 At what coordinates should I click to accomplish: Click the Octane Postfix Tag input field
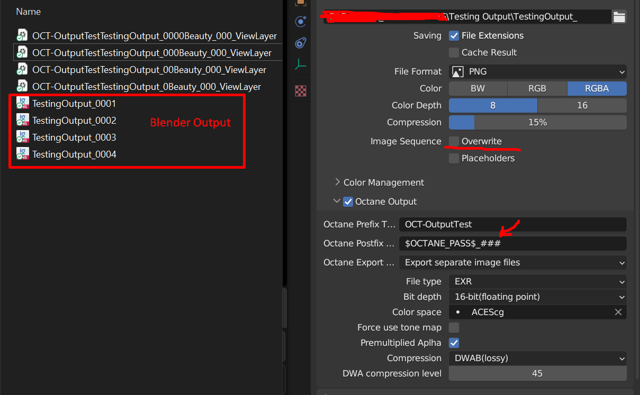click(513, 243)
